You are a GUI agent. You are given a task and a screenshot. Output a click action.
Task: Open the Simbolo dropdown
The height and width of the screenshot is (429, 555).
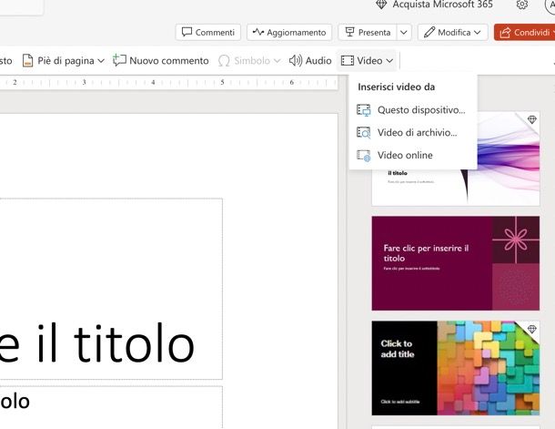(x=249, y=61)
